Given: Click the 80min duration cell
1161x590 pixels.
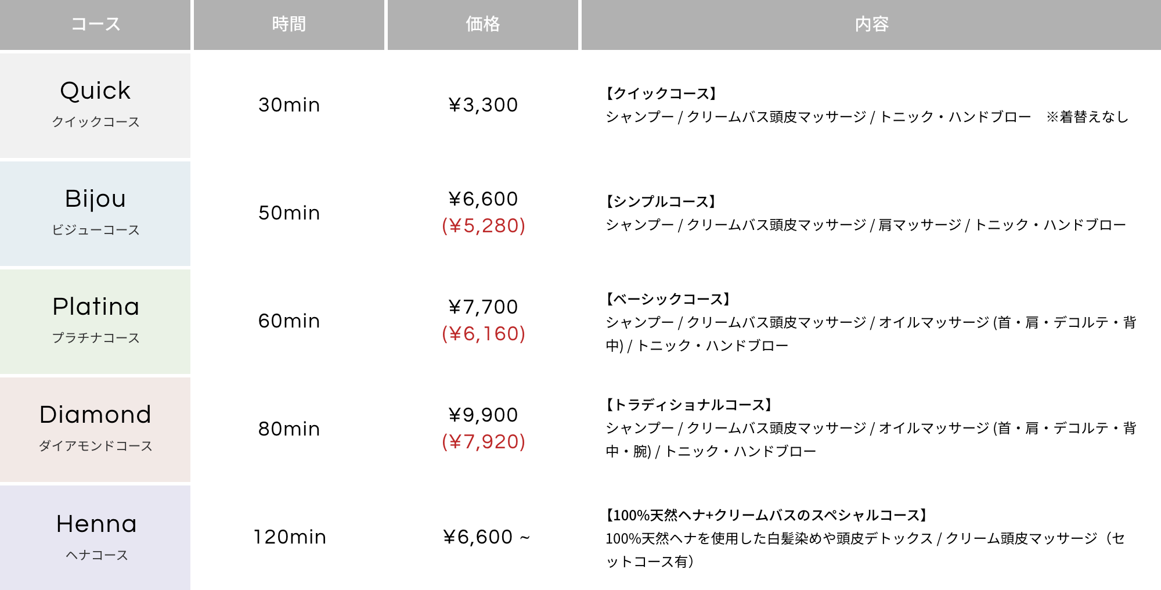Looking at the screenshot, I should [289, 429].
